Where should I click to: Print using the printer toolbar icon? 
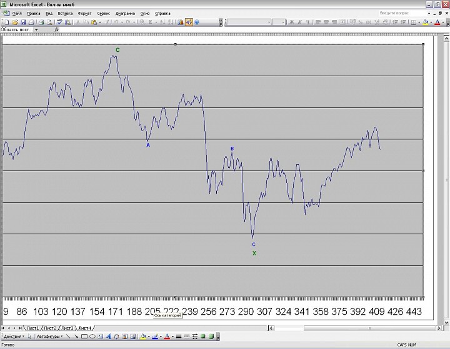[41, 22]
